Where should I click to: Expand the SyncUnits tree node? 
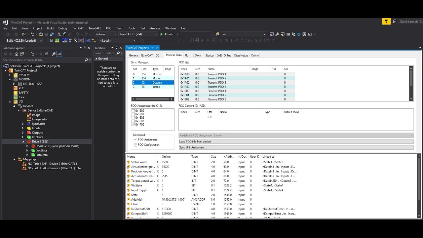tap(23, 124)
